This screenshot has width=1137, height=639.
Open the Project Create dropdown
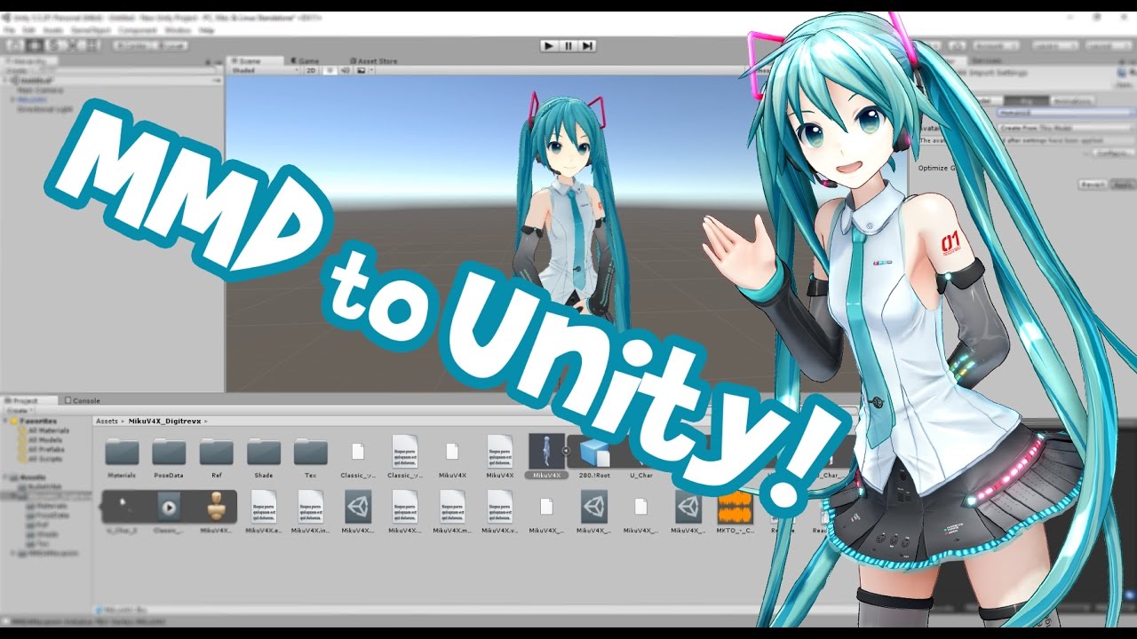pyautogui.click(x=18, y=410)
